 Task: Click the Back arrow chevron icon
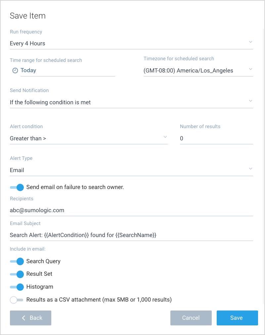23,318
